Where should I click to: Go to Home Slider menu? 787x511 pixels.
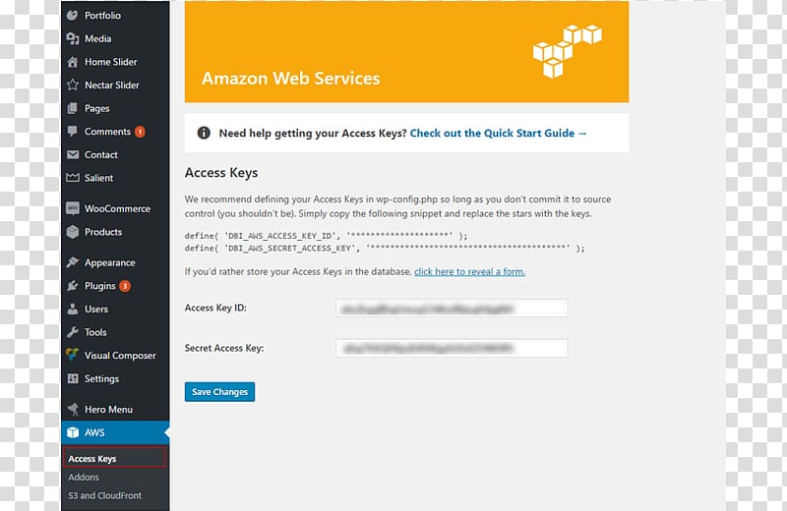[x=110, y=62]
